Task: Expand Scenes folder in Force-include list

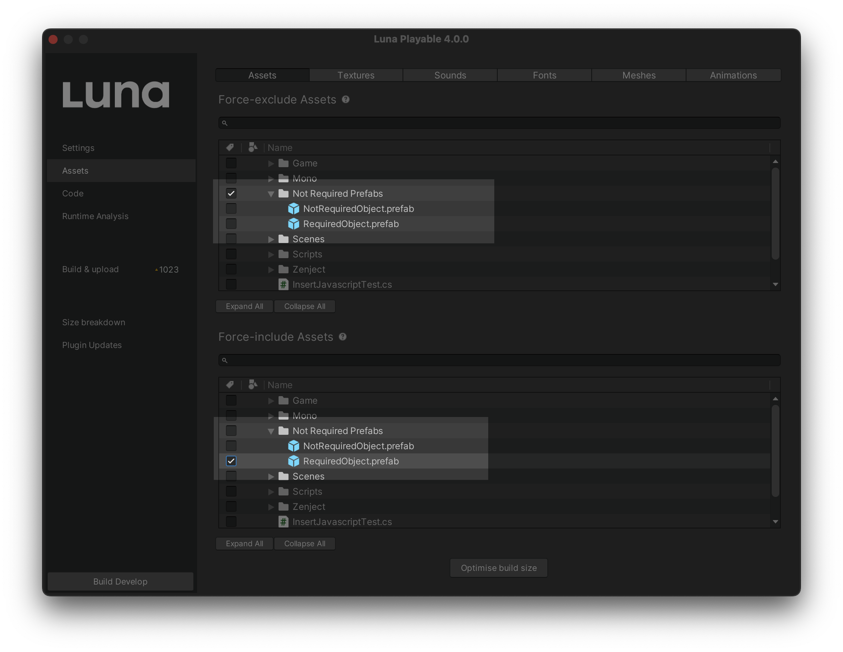Action: point(271,476)
